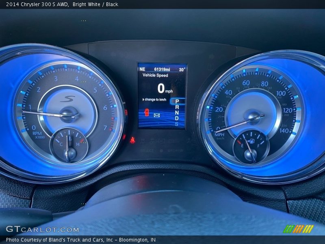Switch to the Vehicle Speed display screen
325x244 pixels.
click(x=155, y=75)
